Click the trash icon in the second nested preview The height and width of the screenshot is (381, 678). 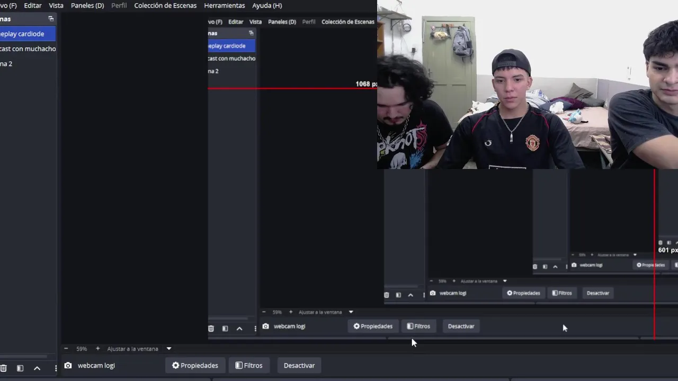(387, 295)
